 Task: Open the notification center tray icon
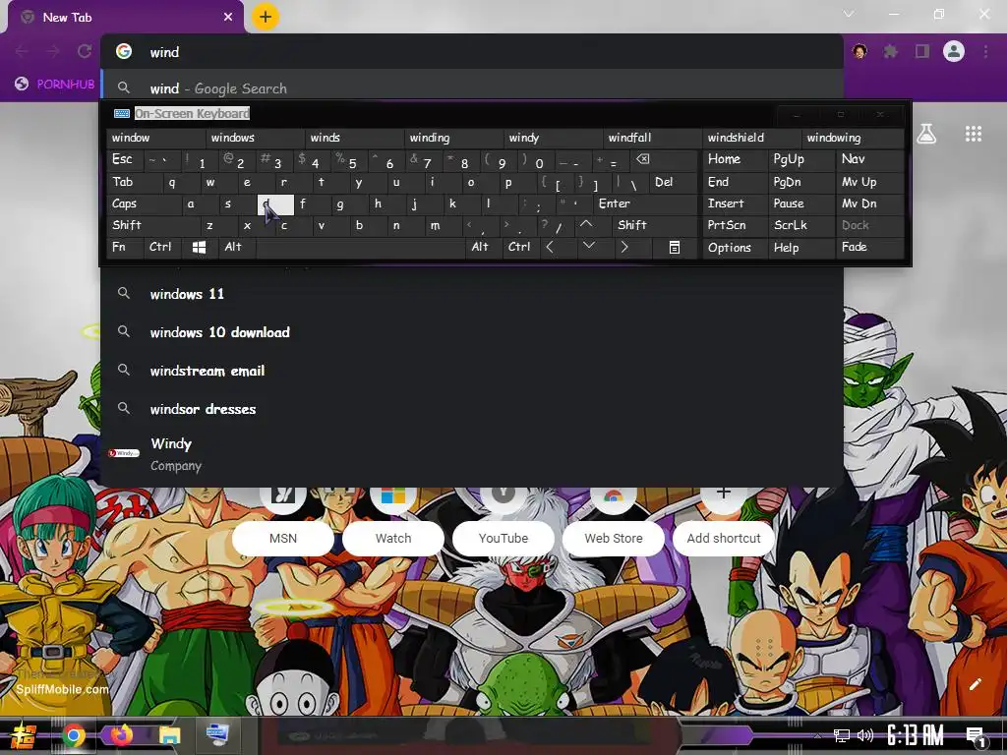point(975,736)
